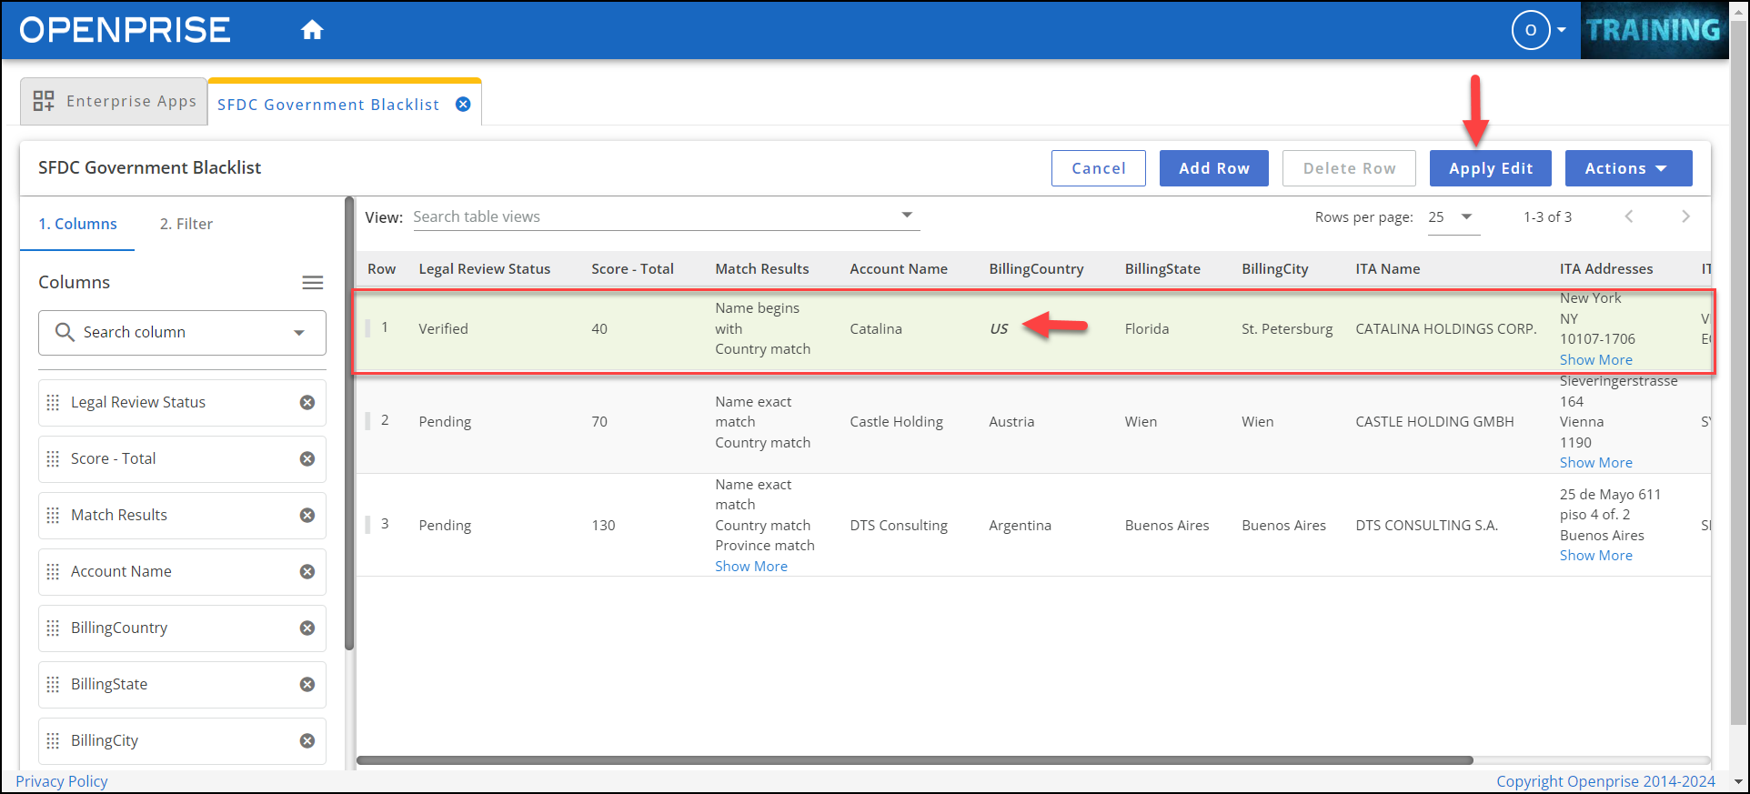
Task: Open the Rows per page dropdown
Action: [x=1453, y=216]
